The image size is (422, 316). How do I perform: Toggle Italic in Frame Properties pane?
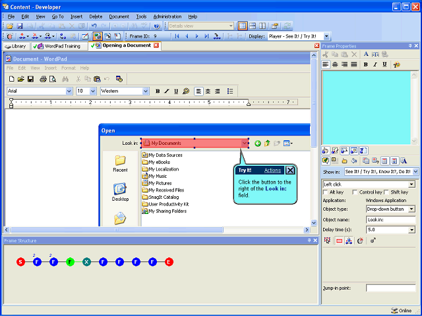(375, 65)
